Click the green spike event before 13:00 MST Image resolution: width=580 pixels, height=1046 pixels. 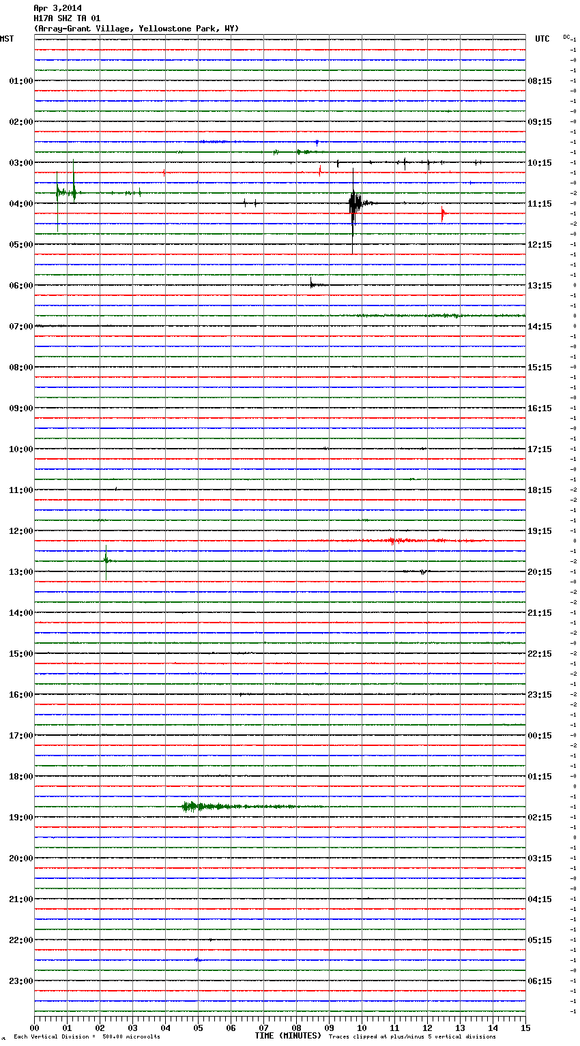pos(106,561)
